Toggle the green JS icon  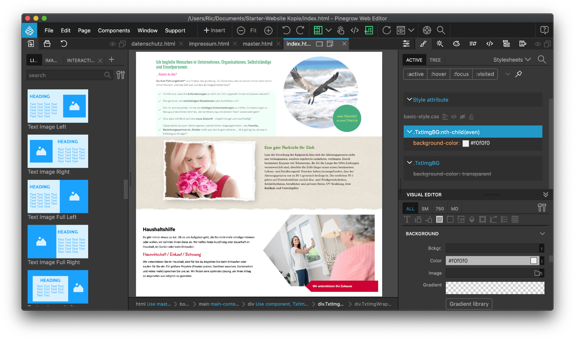(x=369, y=30)
